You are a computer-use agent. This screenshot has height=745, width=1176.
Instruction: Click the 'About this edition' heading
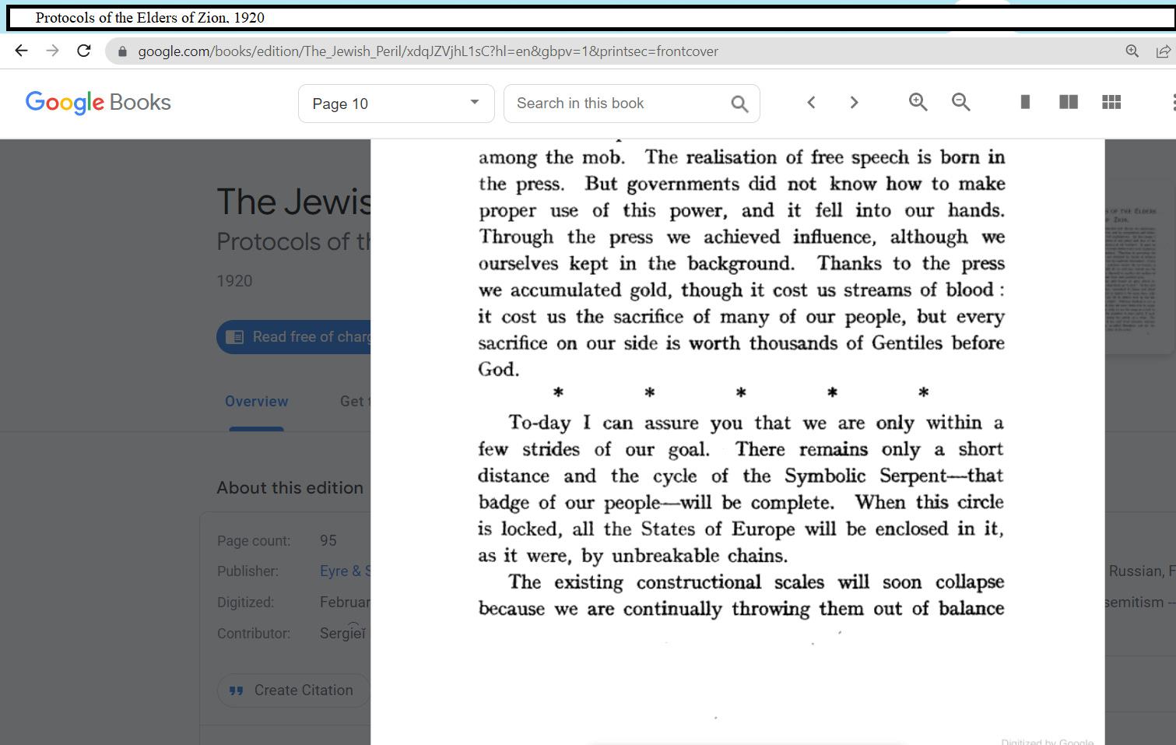click(290, 488)
